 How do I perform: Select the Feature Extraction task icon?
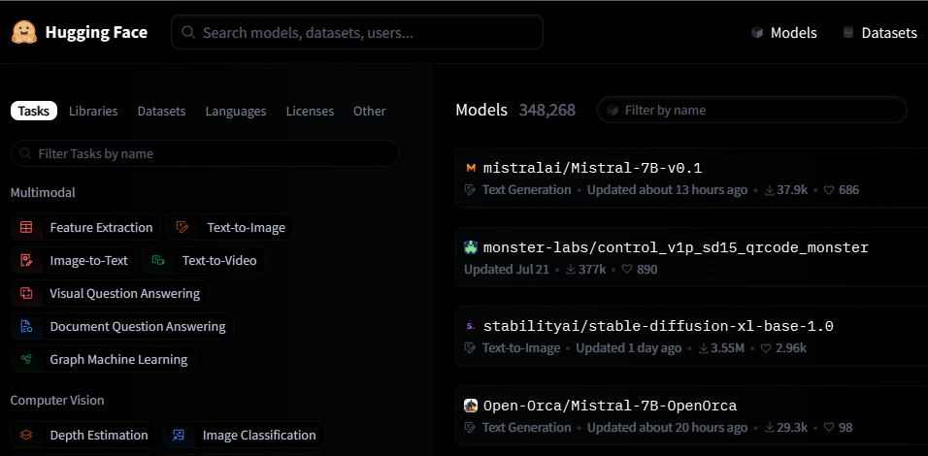26,228
